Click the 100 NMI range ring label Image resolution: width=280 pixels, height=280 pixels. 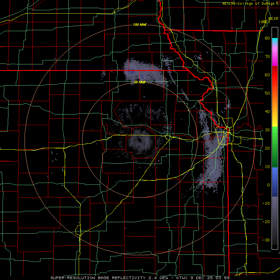pos(140,25)
